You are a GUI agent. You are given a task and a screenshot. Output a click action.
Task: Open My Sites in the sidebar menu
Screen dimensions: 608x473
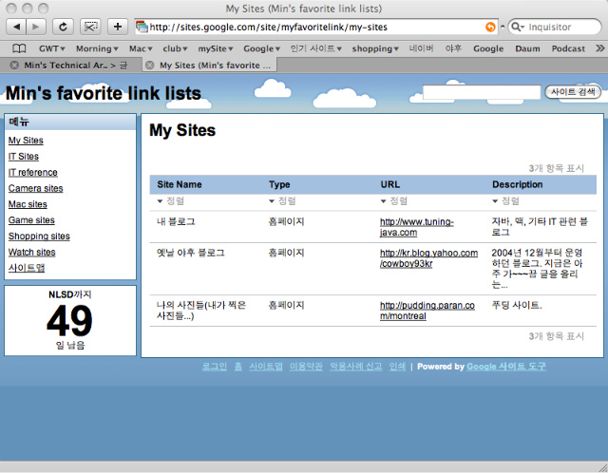26,141
